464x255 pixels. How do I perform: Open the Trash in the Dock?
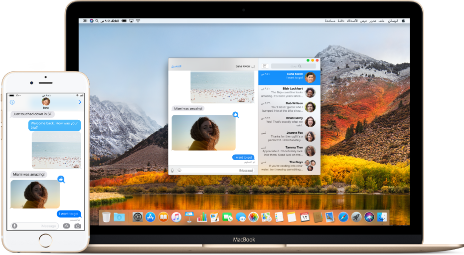[x=106, y=217]
